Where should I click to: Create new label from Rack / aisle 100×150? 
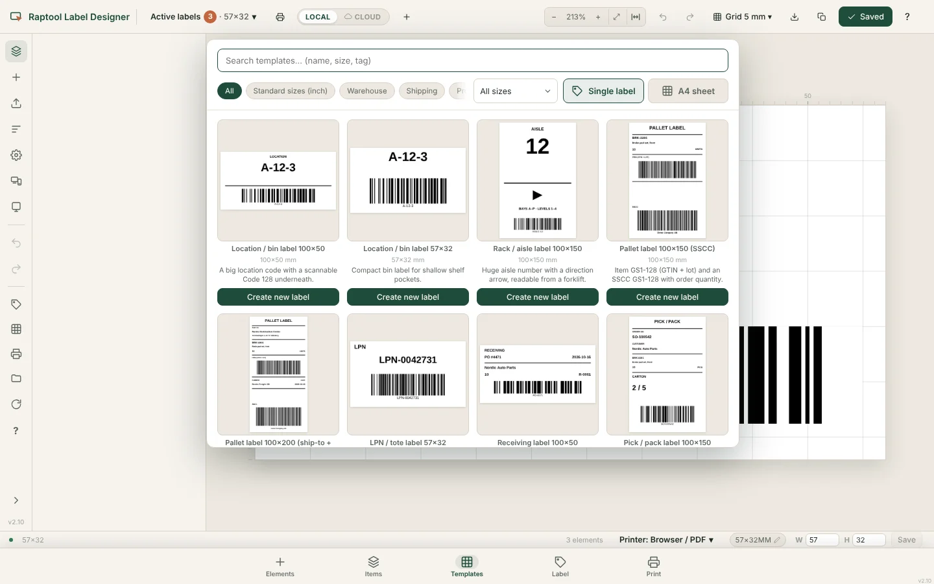point(538,297)
